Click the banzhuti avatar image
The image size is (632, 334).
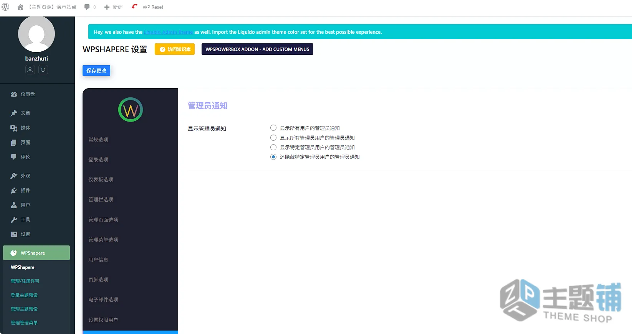36,34
